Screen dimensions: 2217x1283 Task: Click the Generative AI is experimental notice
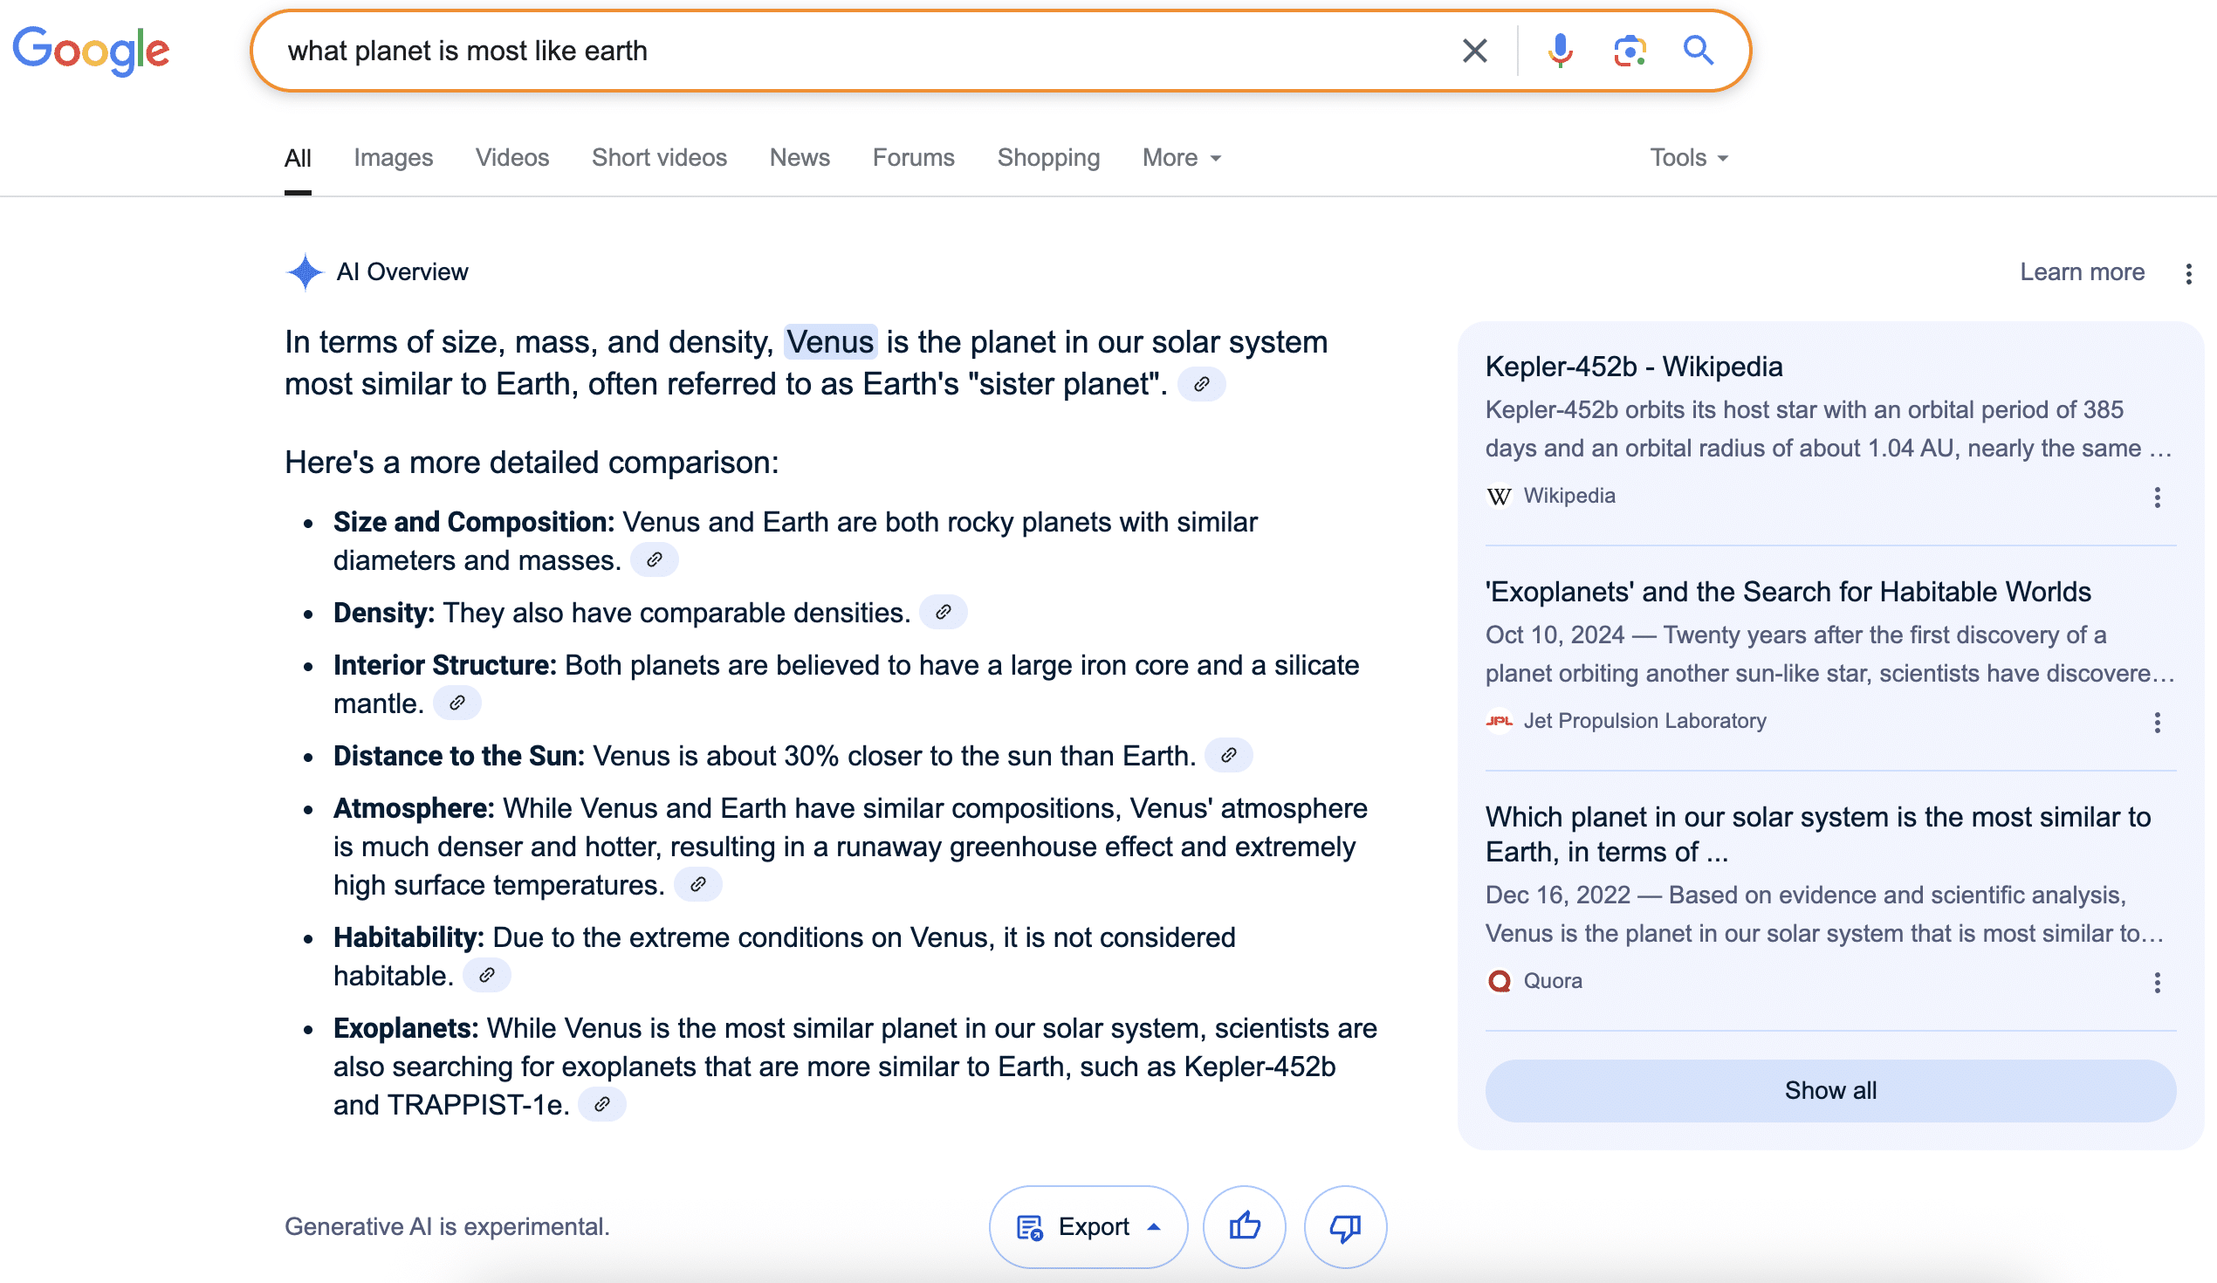pos(447,1226)
